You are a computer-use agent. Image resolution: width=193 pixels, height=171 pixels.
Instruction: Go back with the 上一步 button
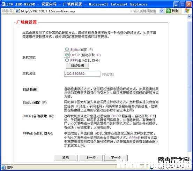tap(91, 158)
